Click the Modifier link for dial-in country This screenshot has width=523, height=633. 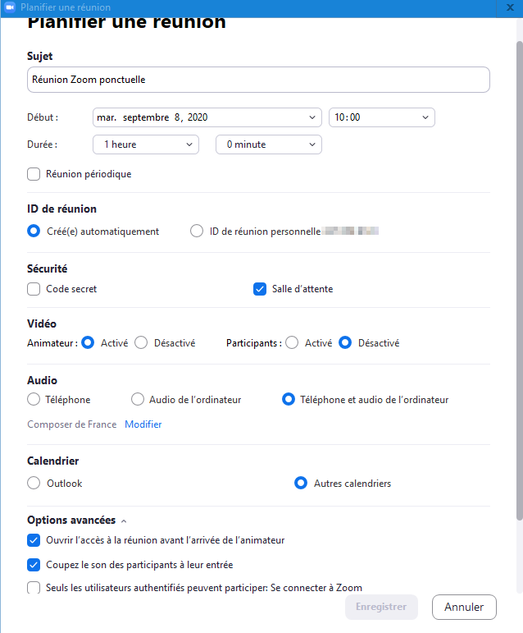(143, 424)
